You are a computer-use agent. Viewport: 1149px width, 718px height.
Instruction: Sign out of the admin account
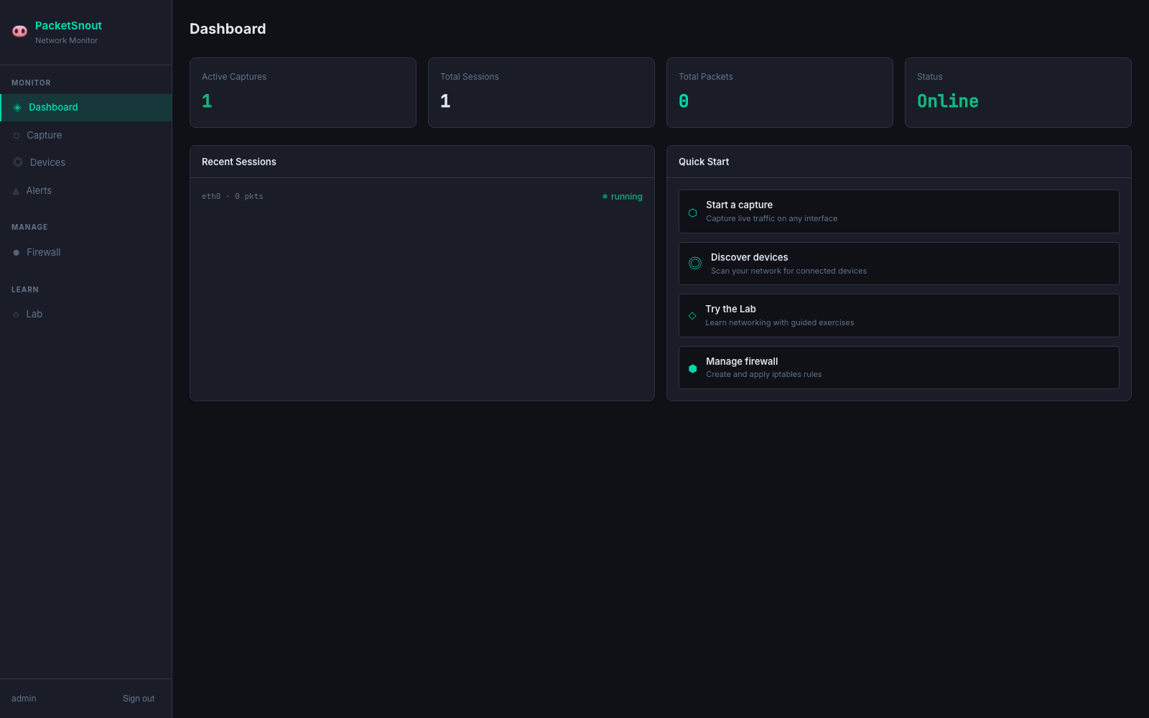tap(139, 699)
